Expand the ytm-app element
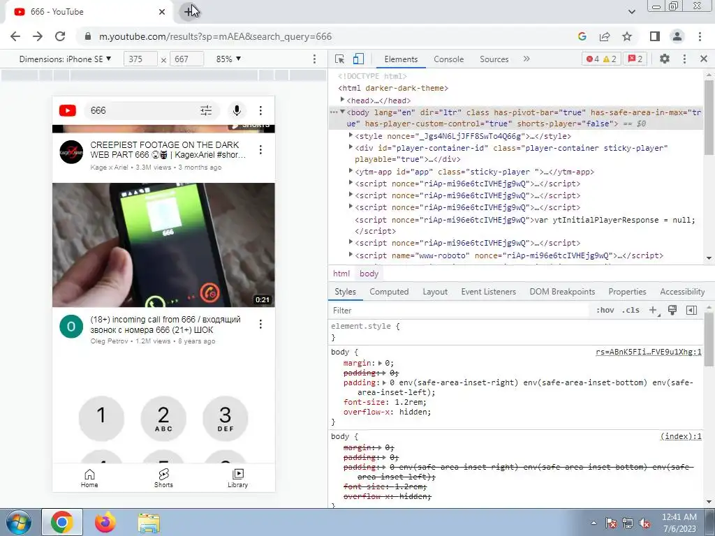Screen dimensions: 715x536 (351, 171)
